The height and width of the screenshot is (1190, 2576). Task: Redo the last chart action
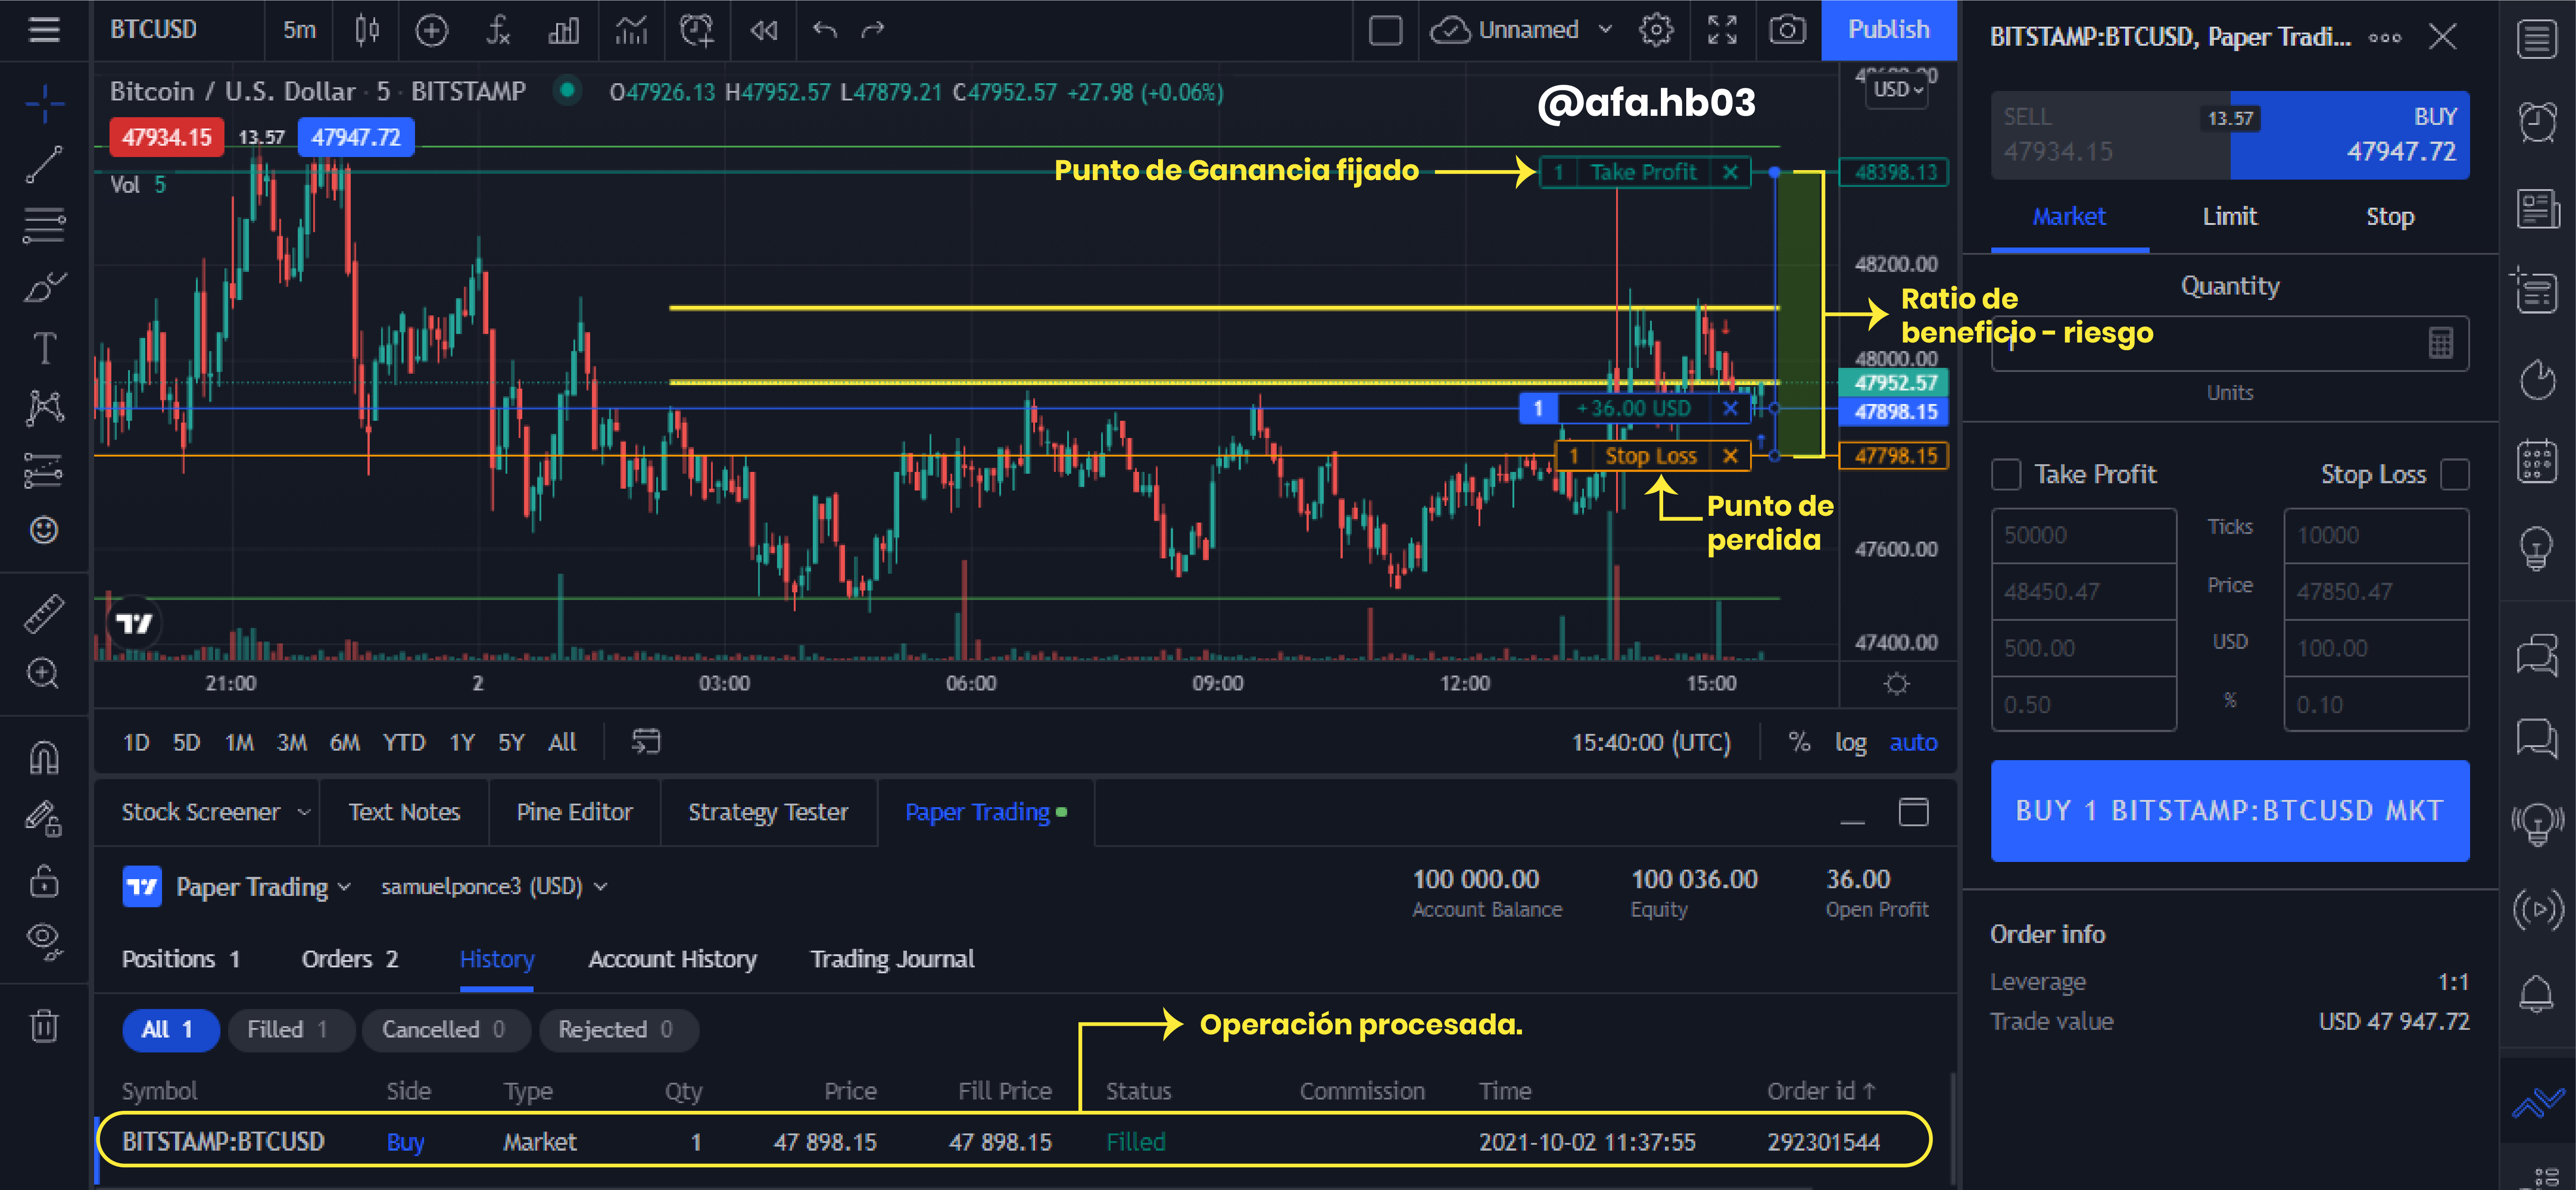(x=873, y=30)
